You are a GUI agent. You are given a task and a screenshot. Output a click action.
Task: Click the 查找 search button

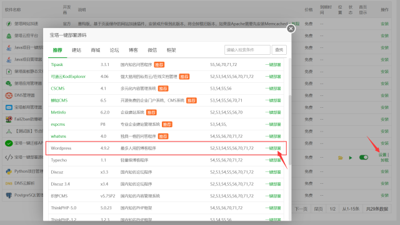pos(279,50)
